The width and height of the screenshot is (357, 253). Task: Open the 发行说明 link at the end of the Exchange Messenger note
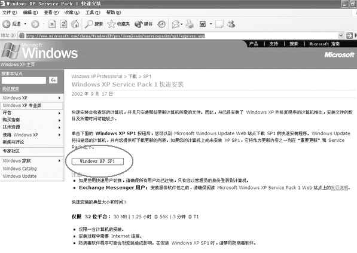[x=340, y=188]
